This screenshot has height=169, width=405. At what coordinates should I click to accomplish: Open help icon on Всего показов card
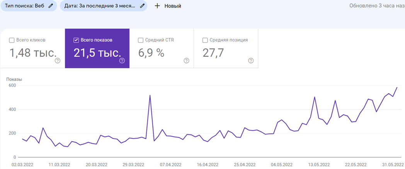click(x=122, y=61)
